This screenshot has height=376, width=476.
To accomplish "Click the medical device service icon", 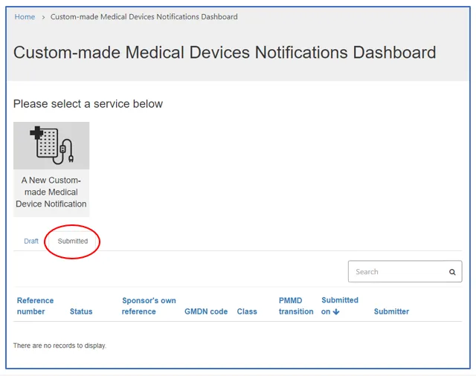I will click(x=51, y=146).
